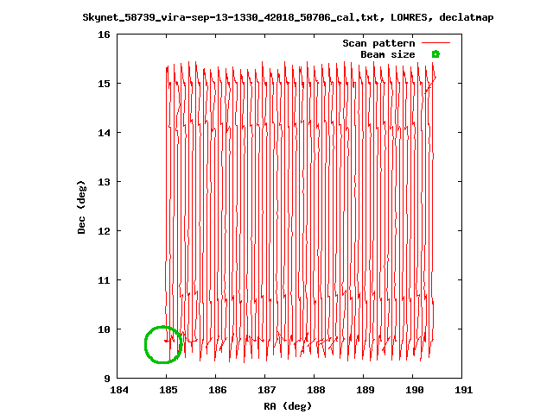Click the 'Beam size' legend label
Viewport: 553px width, 414px height.
click(x=388, y=54)
